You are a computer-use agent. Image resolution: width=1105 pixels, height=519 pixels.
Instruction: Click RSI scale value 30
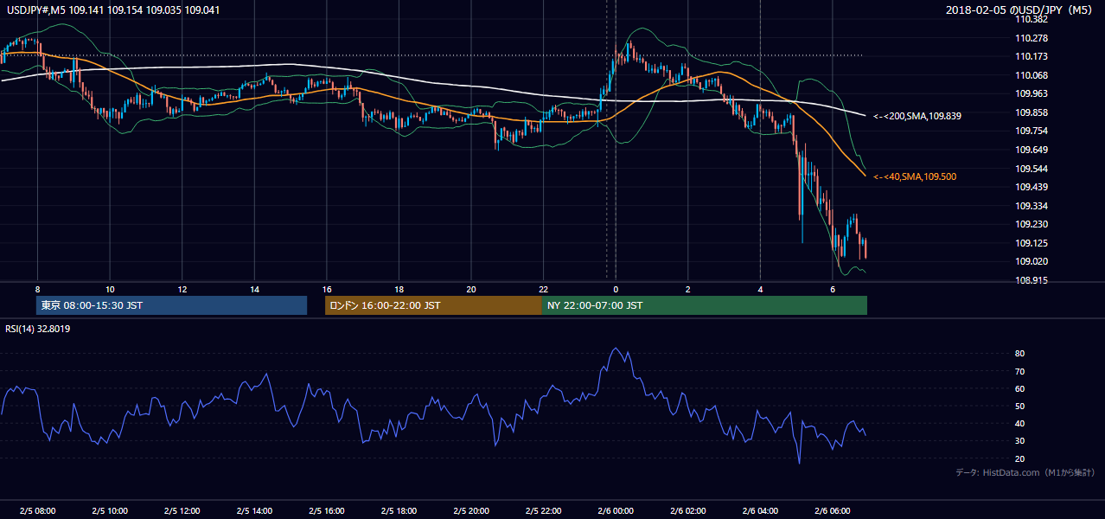[1019, 441]
